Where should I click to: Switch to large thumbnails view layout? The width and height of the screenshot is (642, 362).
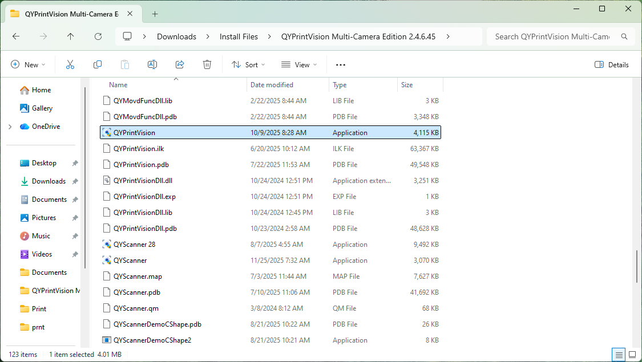[x=632, y=355]
